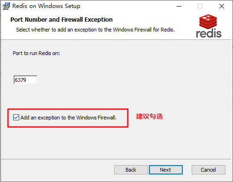Go to the previous step with Back
The width and height of the screenshot is (233, 182).
point(131,170)
